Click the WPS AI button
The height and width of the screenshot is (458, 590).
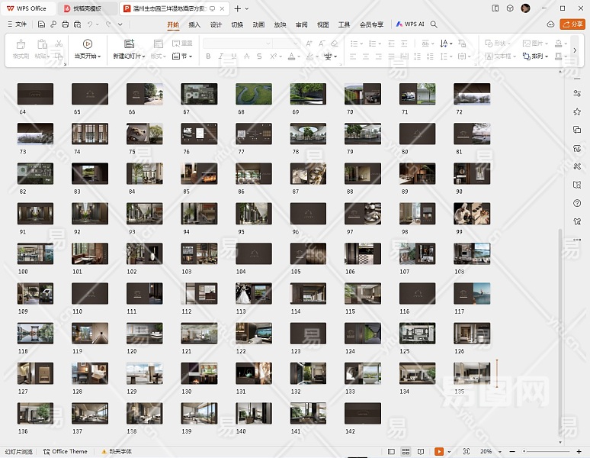(x=410, y=24)
